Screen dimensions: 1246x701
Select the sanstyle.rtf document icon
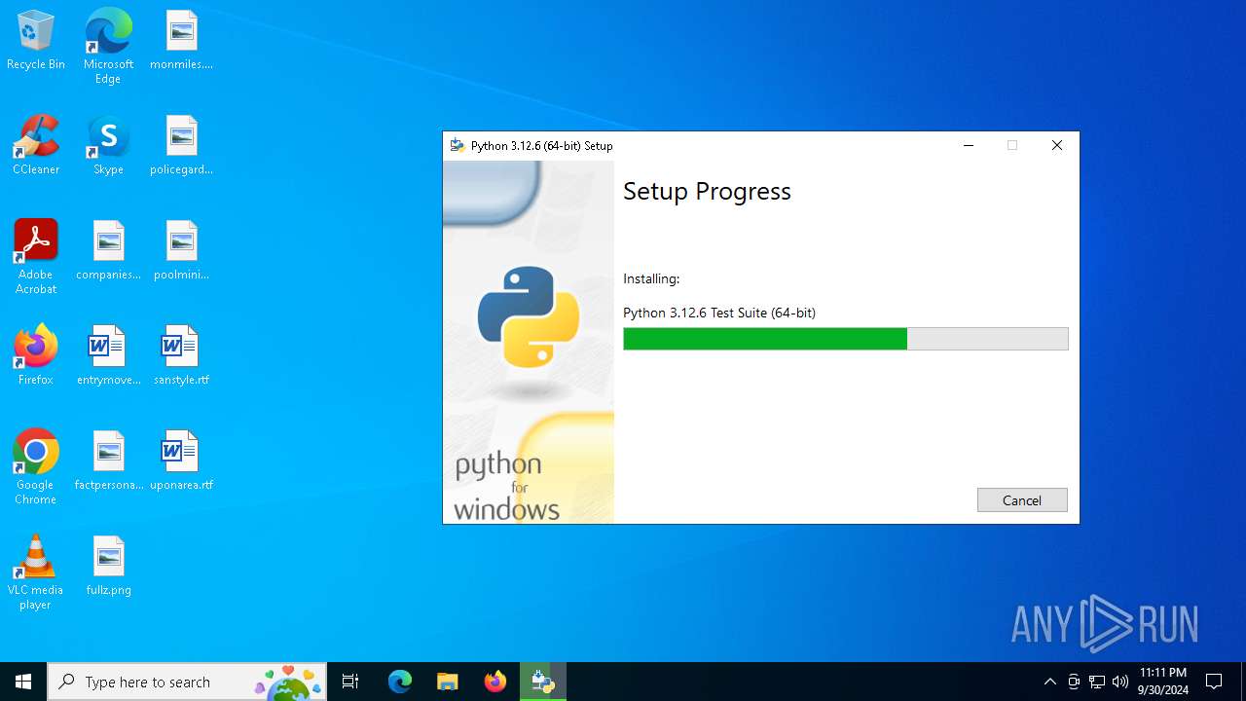(x=181, y=356)
